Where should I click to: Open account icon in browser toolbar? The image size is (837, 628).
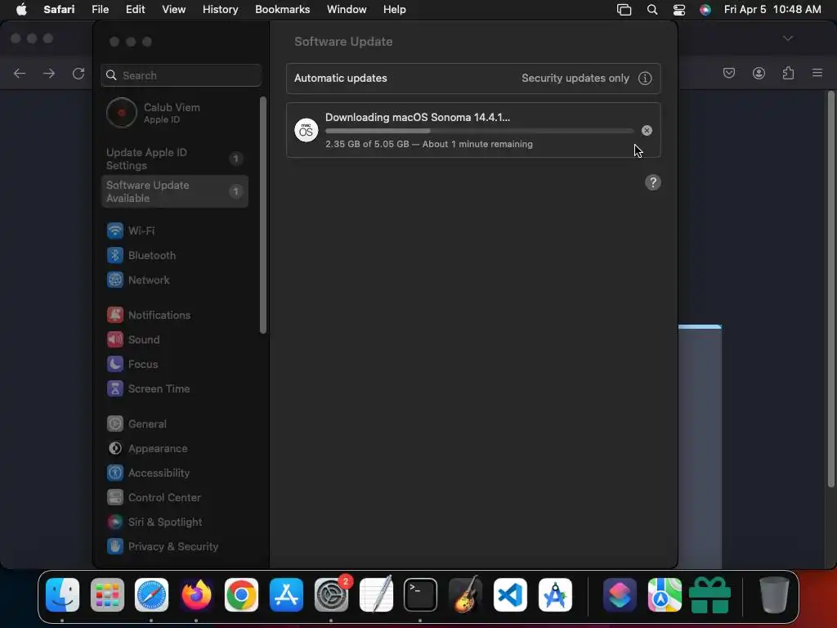point(759,73)
